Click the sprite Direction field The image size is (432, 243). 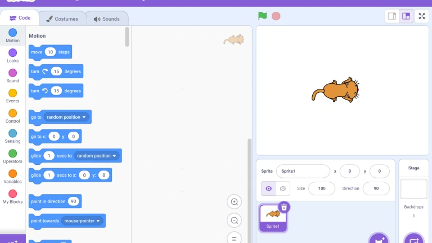click(x=376, y=188)
